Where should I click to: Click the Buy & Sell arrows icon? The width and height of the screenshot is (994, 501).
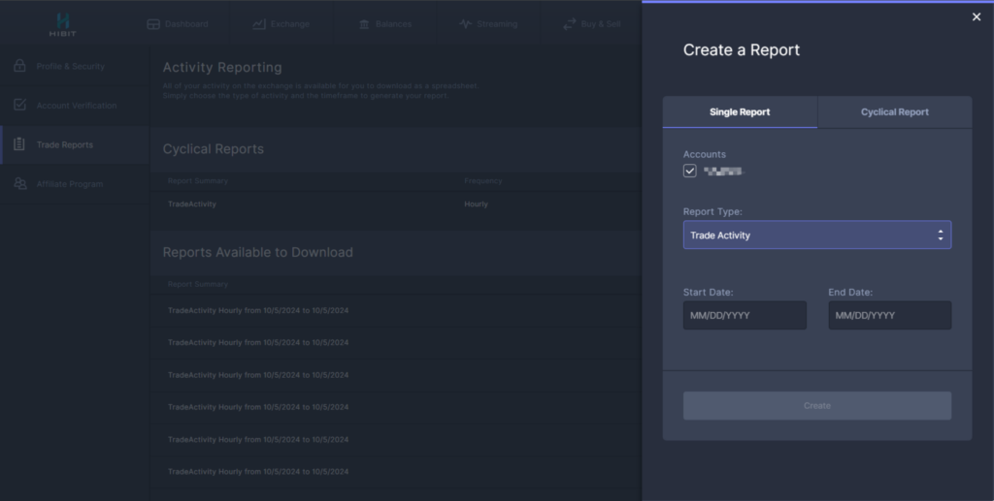click(x=569, y=24)
